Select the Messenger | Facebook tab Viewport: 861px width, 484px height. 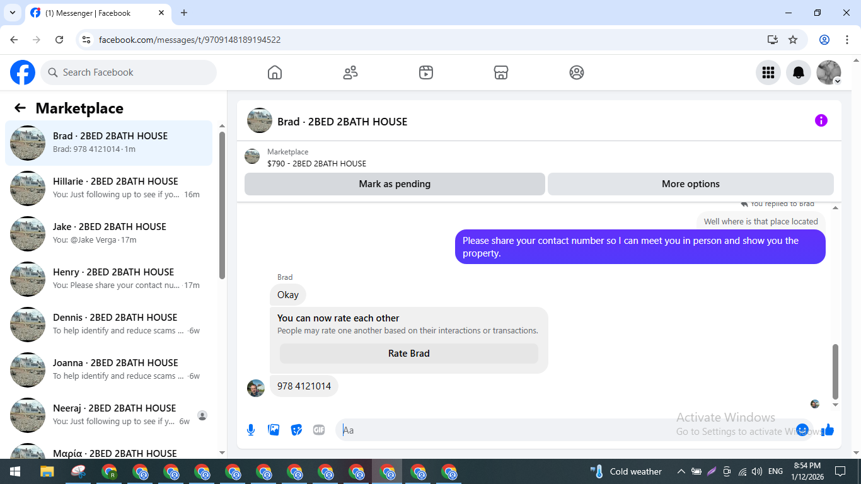pyautogui.click(x=98, y=13)
